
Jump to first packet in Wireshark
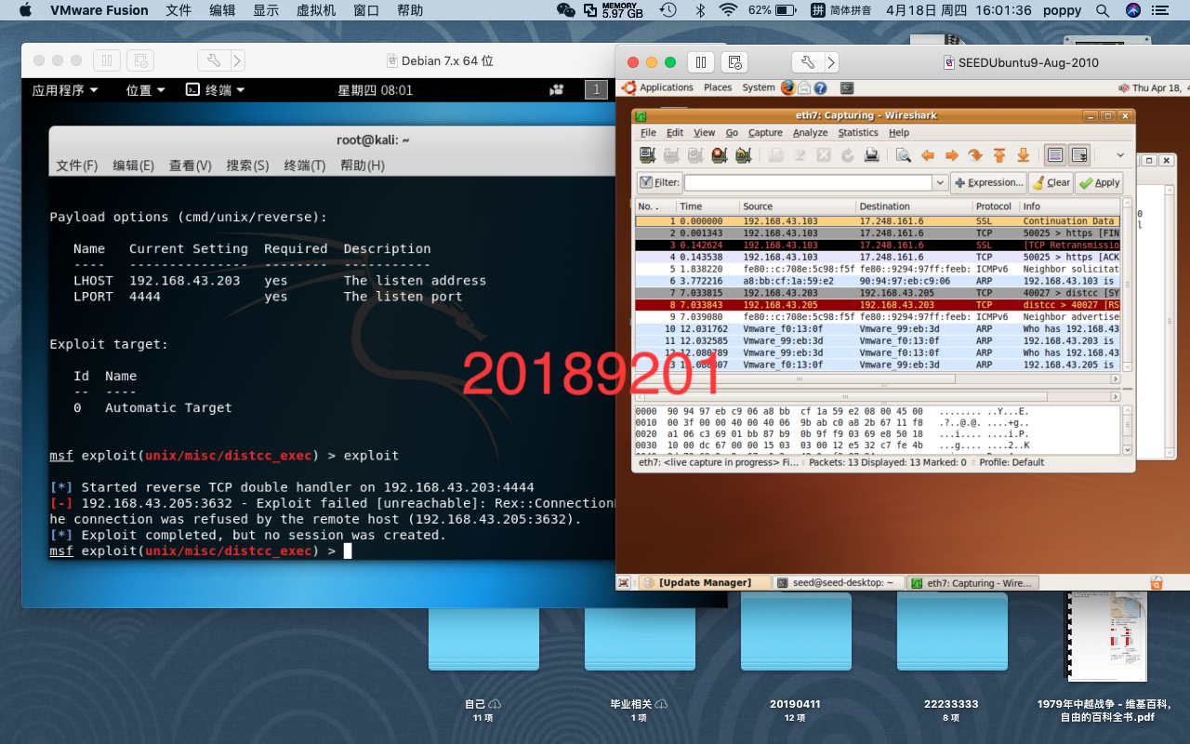[x=999, y=155]
